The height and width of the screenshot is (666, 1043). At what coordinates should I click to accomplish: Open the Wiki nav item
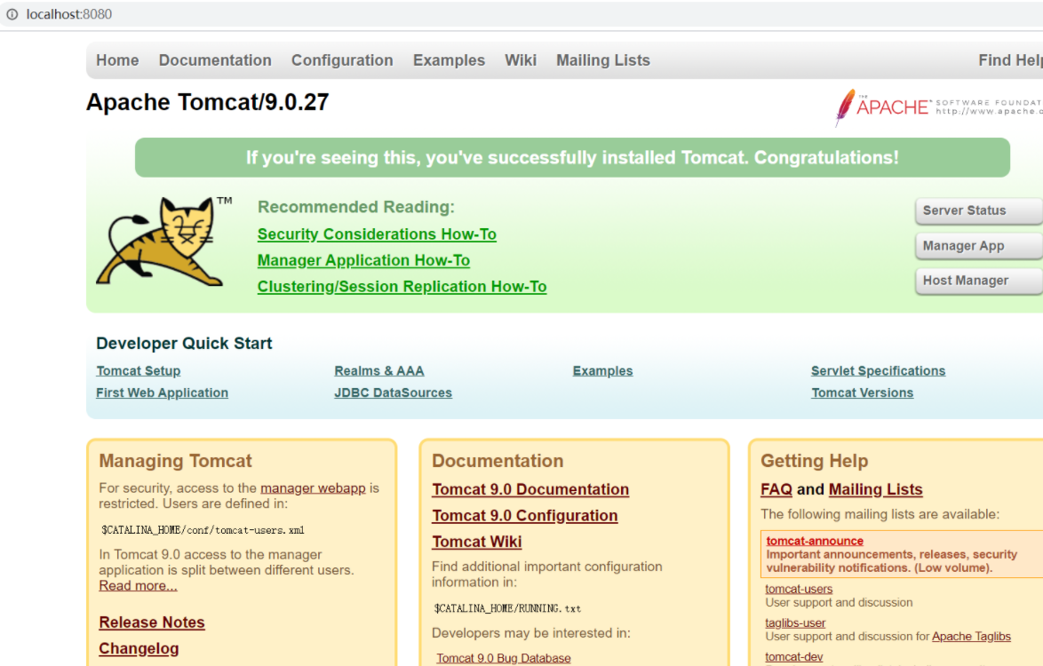521,60
